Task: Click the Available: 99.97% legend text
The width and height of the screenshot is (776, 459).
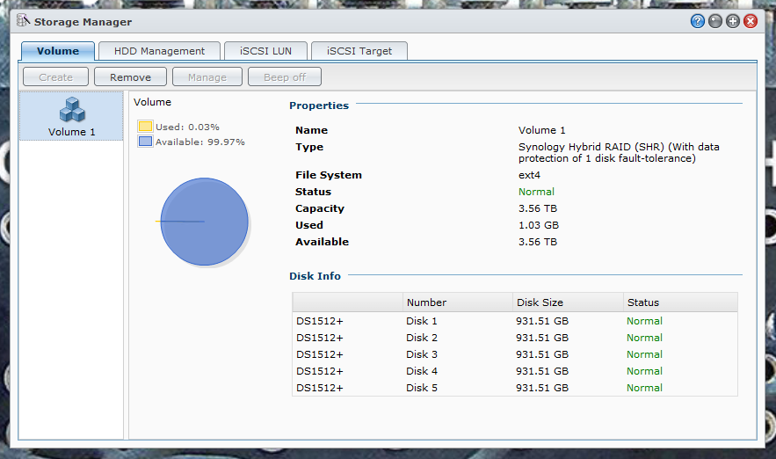Action: point(200,142)
